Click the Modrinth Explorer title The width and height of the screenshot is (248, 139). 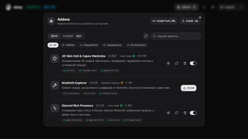(74, 83)
